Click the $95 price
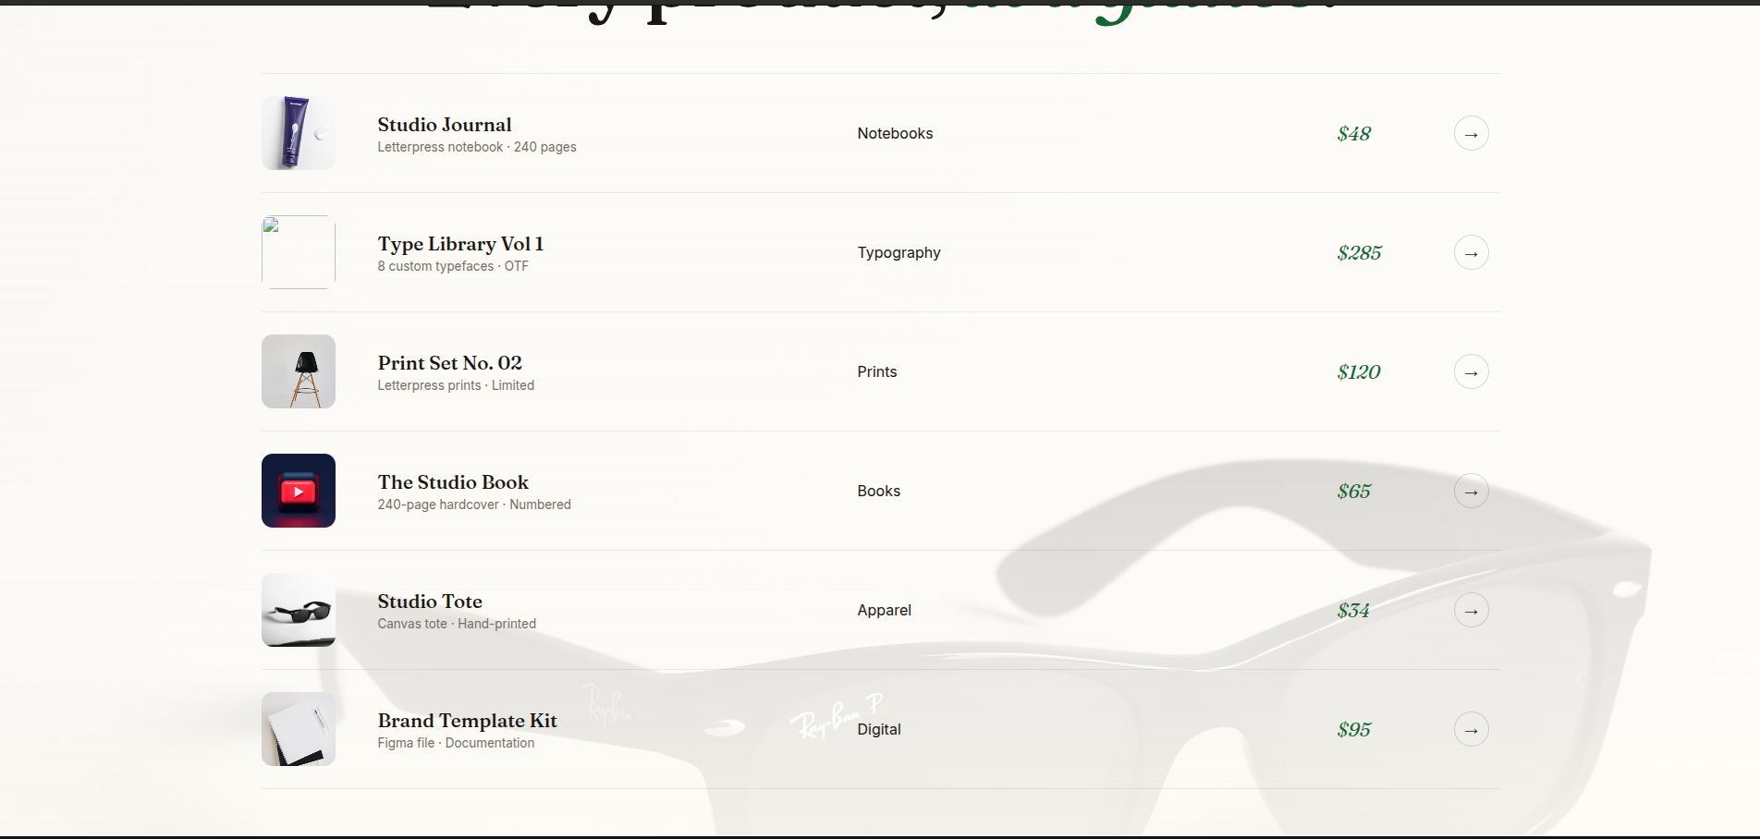The image size is (1760, 839). (1353, 730)
